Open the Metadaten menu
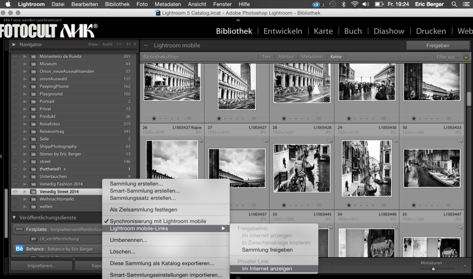The height and width of the screenshot is (279, 473). pos(168,4)
